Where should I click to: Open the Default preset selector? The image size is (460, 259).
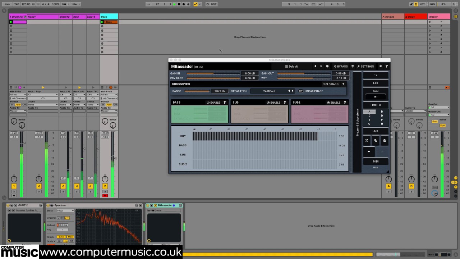(291, 66)
